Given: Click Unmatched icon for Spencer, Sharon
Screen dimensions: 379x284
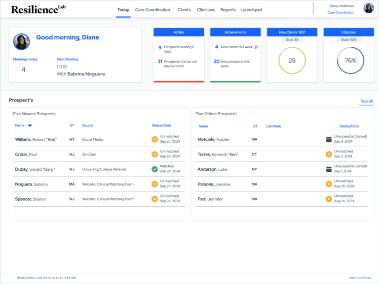Looking at the screenshot, I should click(154, 199).
